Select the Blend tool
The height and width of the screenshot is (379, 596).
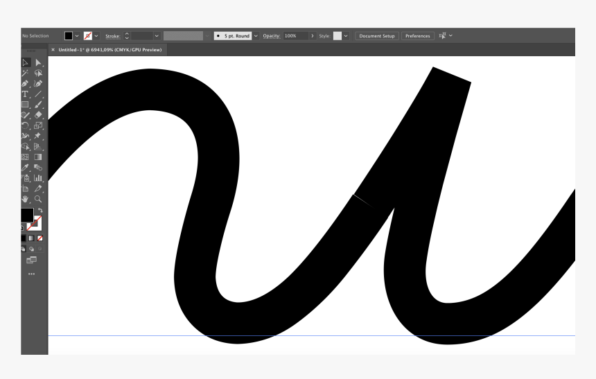(38, 167)
